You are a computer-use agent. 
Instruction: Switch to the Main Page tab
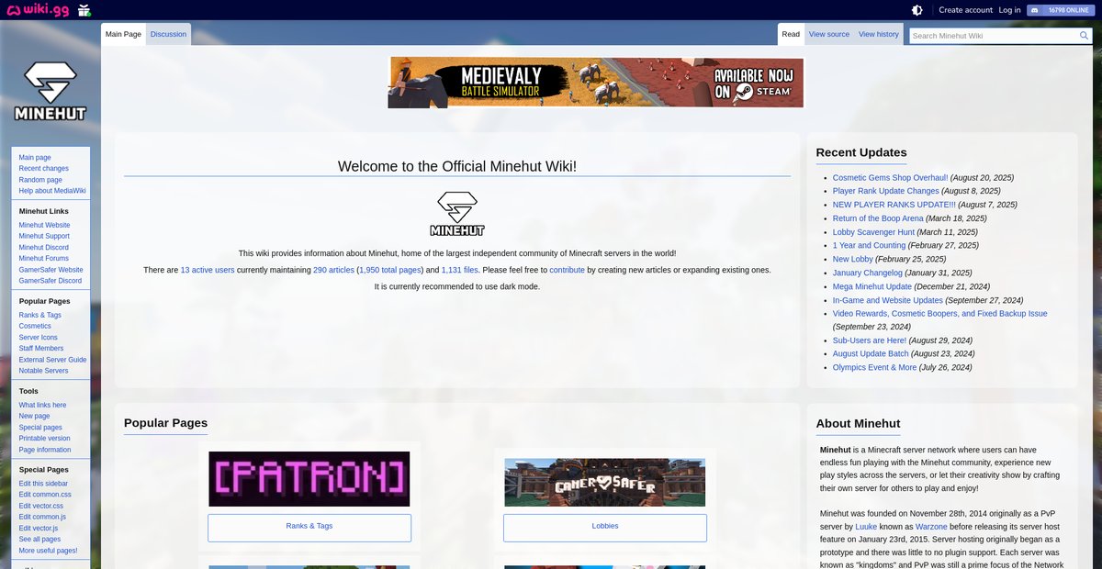pyautogui.click(x=123, y=34)
